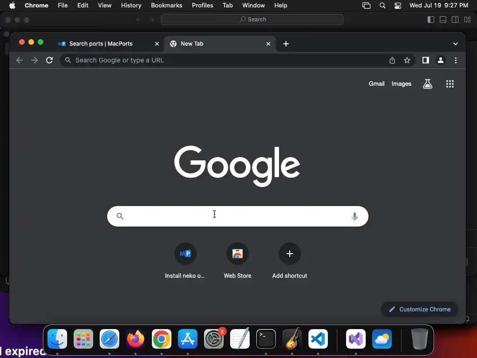The width and height of the screenshot is (477, 358).
Task: Open Terminal from the Dock
Action: (266, 339)
